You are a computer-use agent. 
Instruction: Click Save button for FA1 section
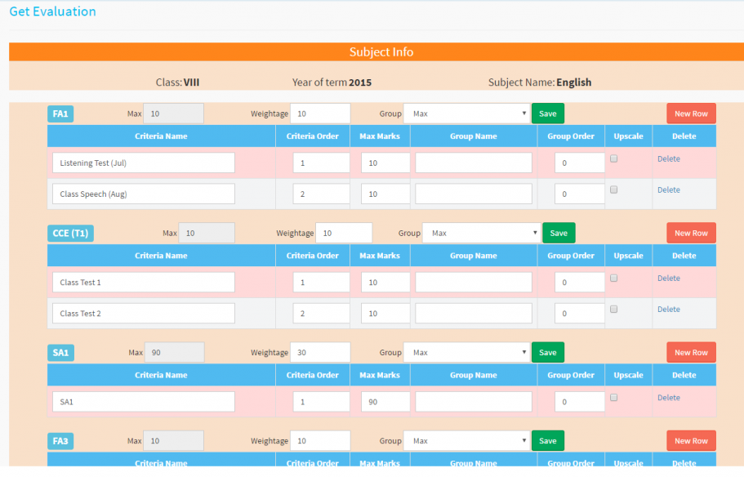pyautogui.click(x=548, y=114)
